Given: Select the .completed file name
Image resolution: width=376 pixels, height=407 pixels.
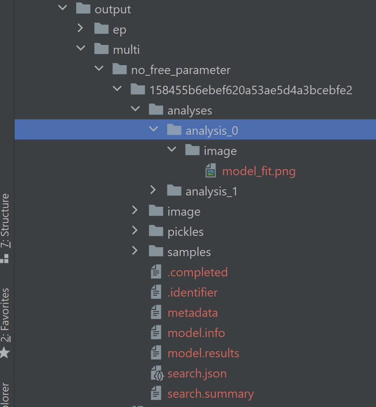Looking at the screenshot, I should pos(197,273).
